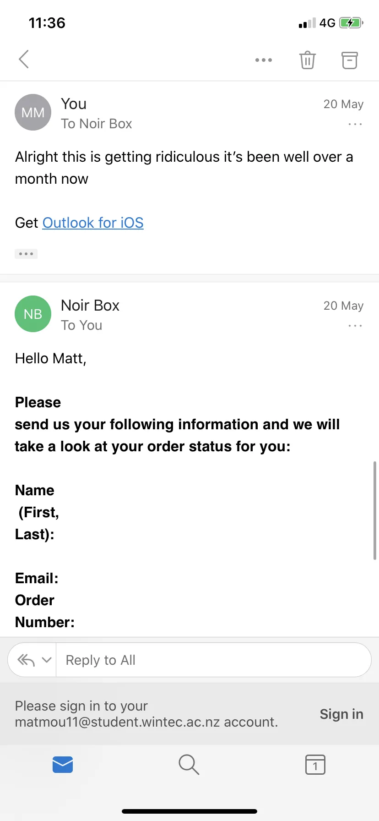Open the Search tab in the bottom bar
The height and width of the screenshot is (821, 379).
pyautogui.click(x=189, y=764)
